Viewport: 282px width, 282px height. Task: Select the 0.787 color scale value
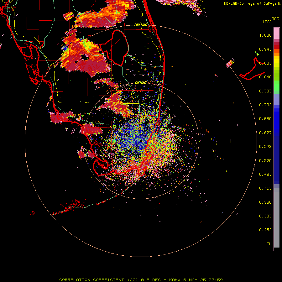click(x=265, y=91)
